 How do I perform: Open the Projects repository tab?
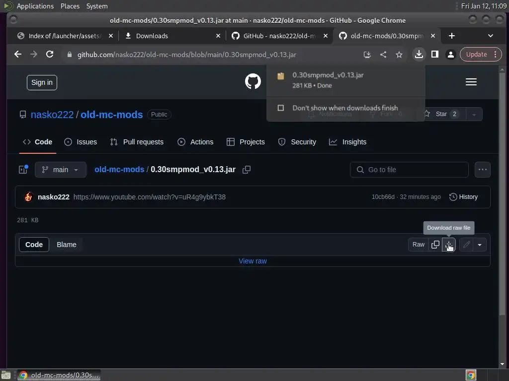pos(246,142)
